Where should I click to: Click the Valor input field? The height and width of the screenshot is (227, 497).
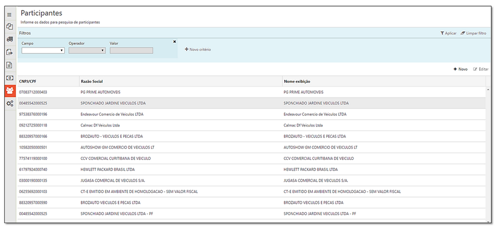[131, 51]
